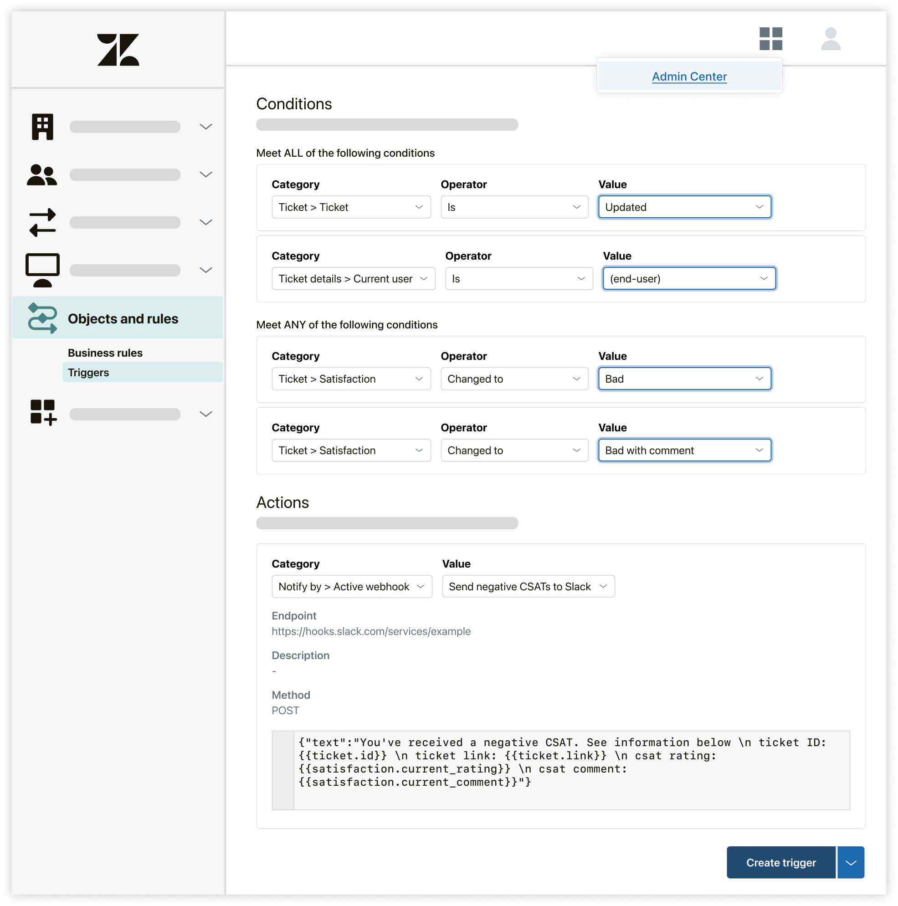Click the user profile icon
The width and height of the screenshot is (898, 906).
(x=831, y=38)
